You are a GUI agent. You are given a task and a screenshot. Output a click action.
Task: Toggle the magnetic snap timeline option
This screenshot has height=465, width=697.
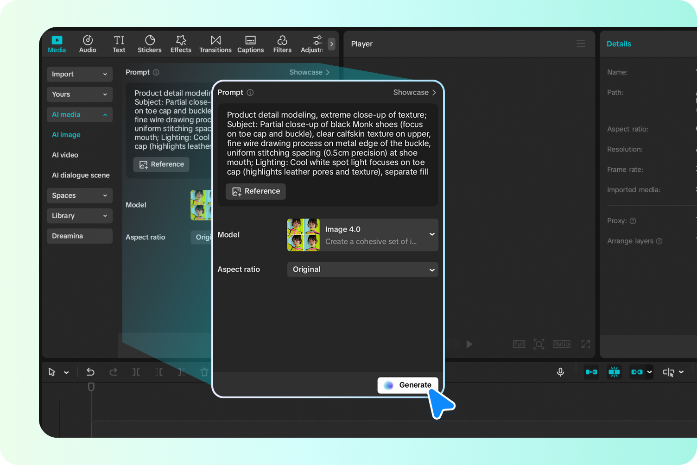tap(614, 372)
